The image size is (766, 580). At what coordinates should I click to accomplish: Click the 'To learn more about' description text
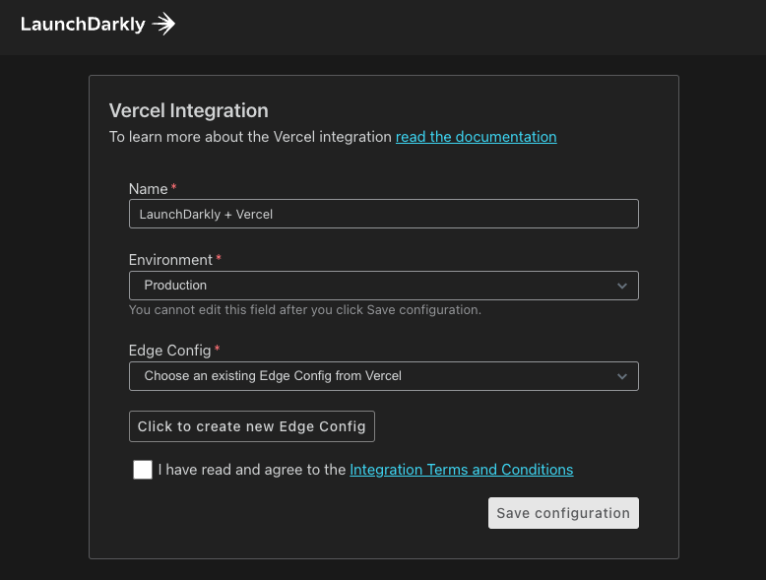[x=250, y=137]
